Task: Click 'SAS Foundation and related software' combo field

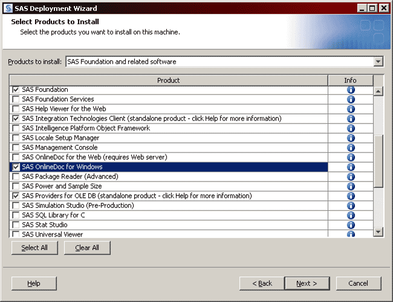Action: pos(219,62)
